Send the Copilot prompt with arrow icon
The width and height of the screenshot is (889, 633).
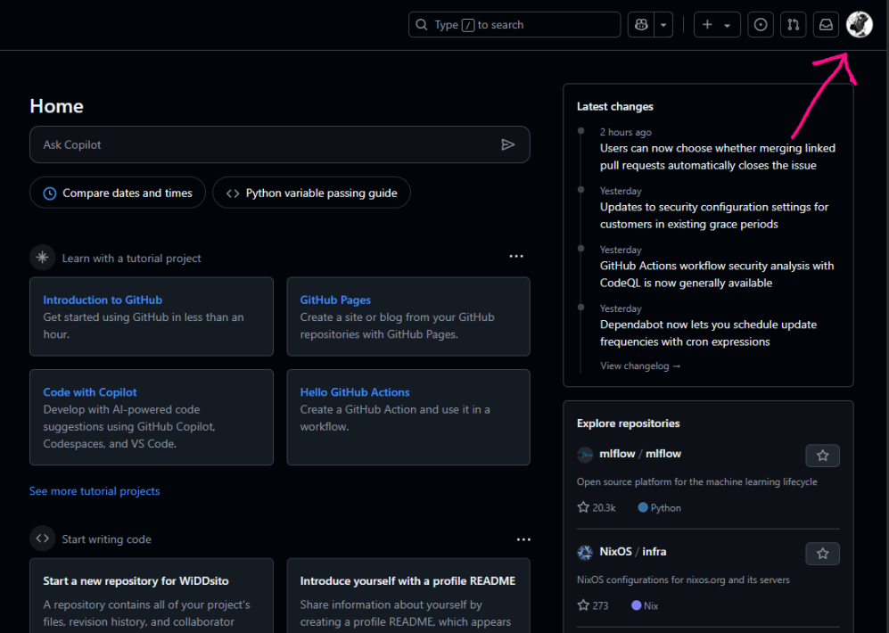point(508,144)
